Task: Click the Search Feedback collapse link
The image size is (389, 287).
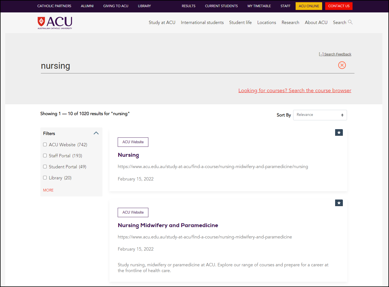Action: pos(335,54)
